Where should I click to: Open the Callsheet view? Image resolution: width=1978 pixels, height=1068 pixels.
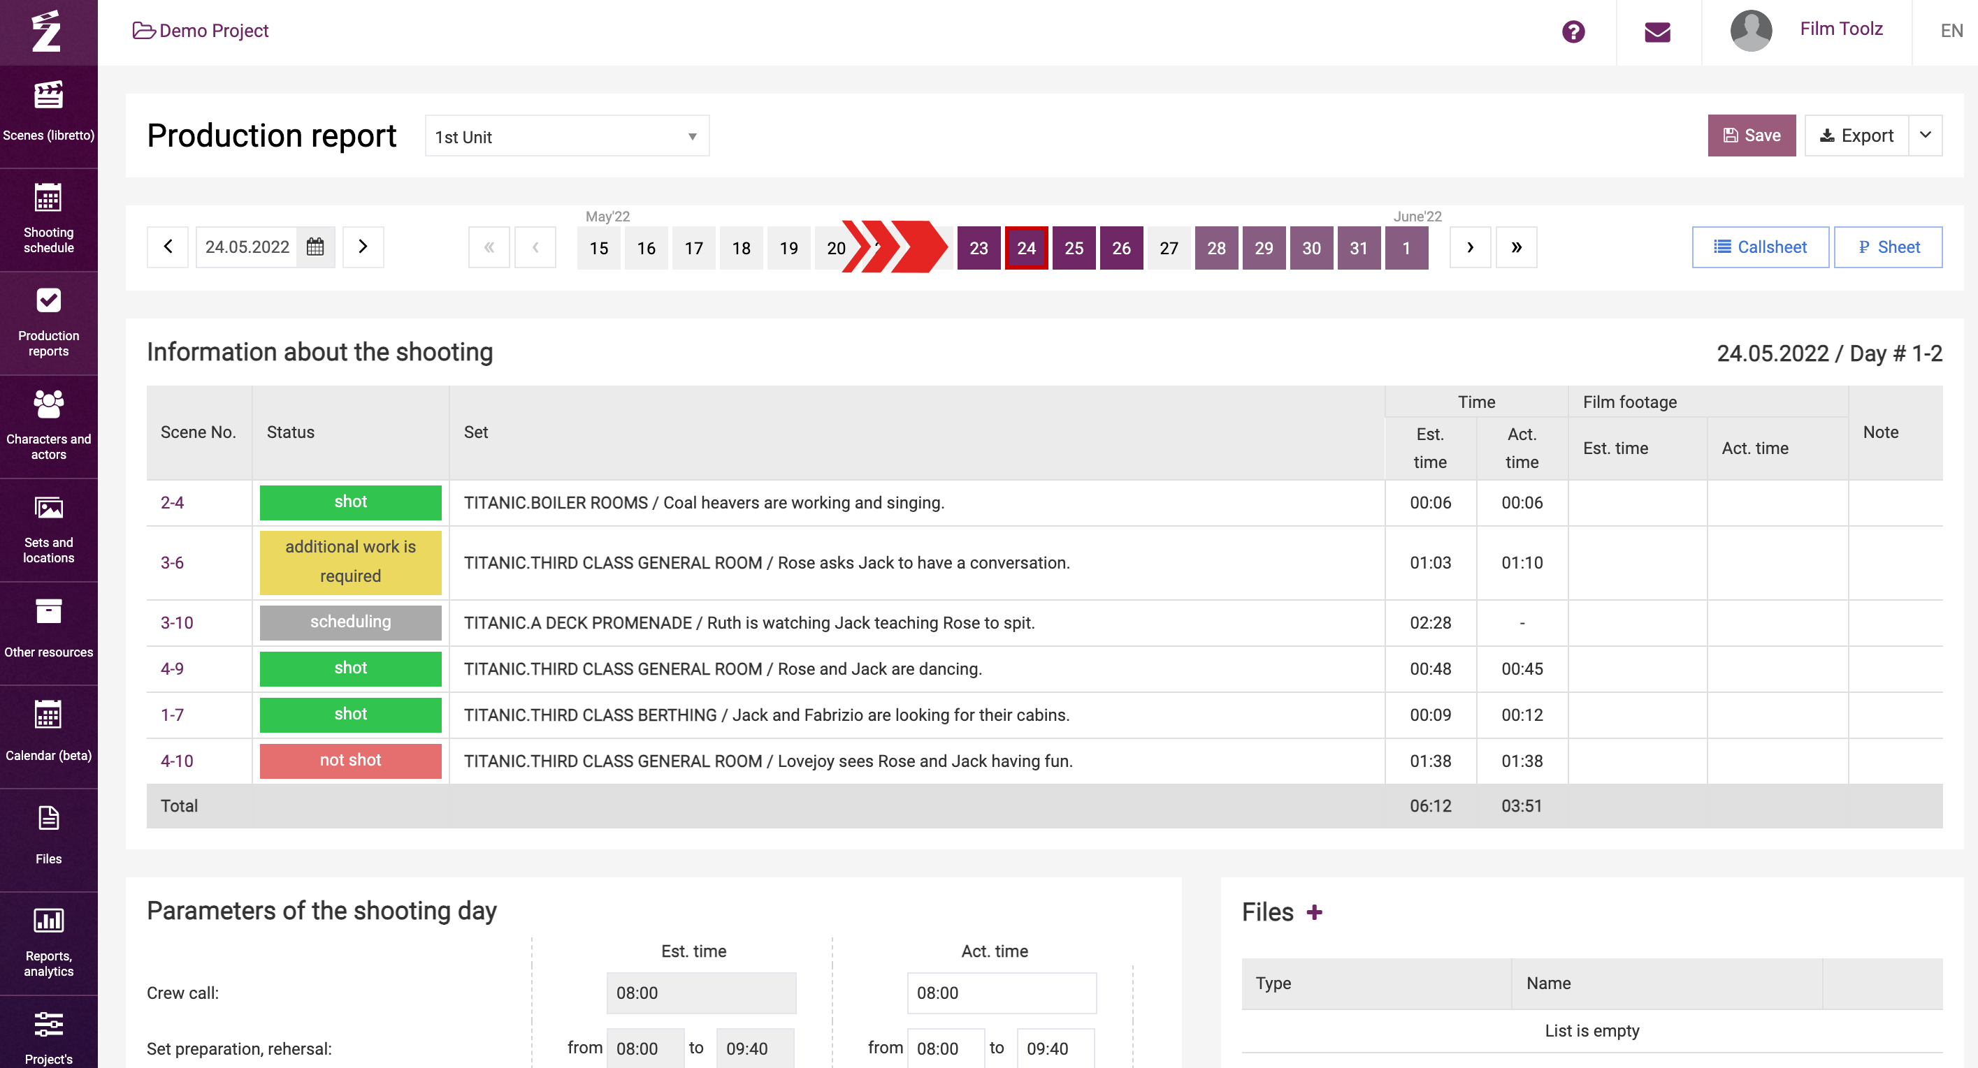coord(1760,247)
